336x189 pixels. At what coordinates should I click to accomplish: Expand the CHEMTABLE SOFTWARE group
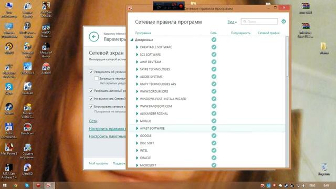tap(137, 47)
